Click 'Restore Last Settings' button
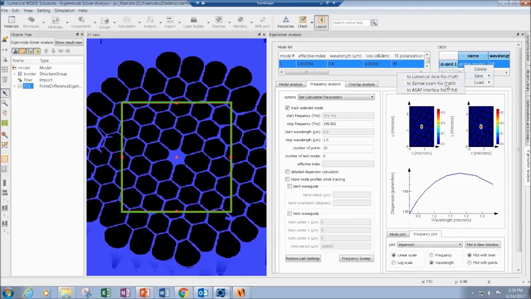531x299 pixels. pos(303,259)
